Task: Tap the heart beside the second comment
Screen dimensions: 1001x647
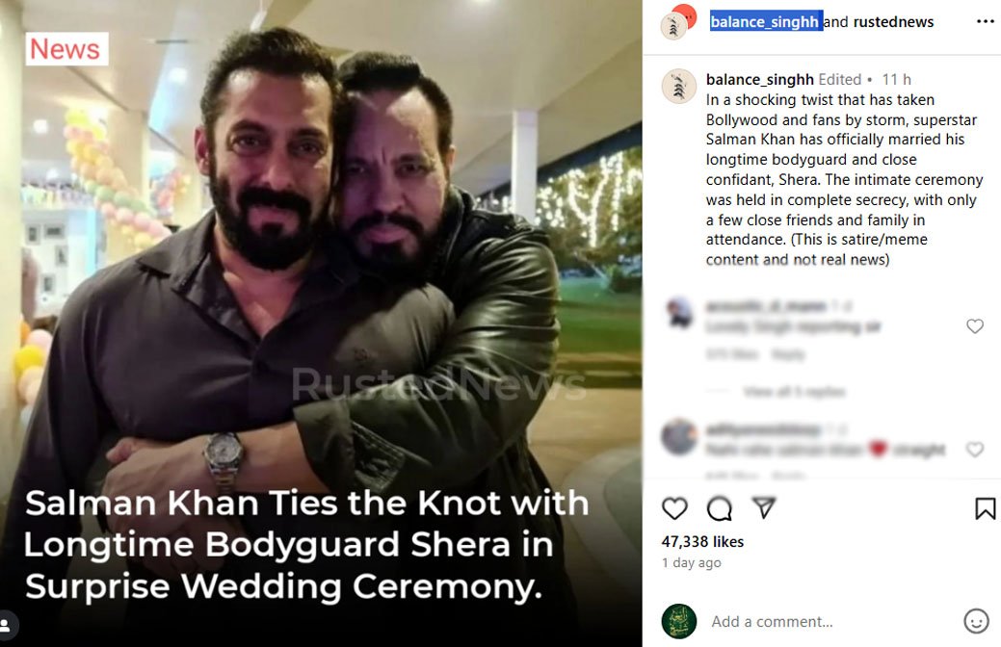Action: (x=975, y=450)
